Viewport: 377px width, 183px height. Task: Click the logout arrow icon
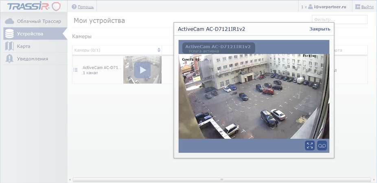pyautogui.click(x=357, y=7)
